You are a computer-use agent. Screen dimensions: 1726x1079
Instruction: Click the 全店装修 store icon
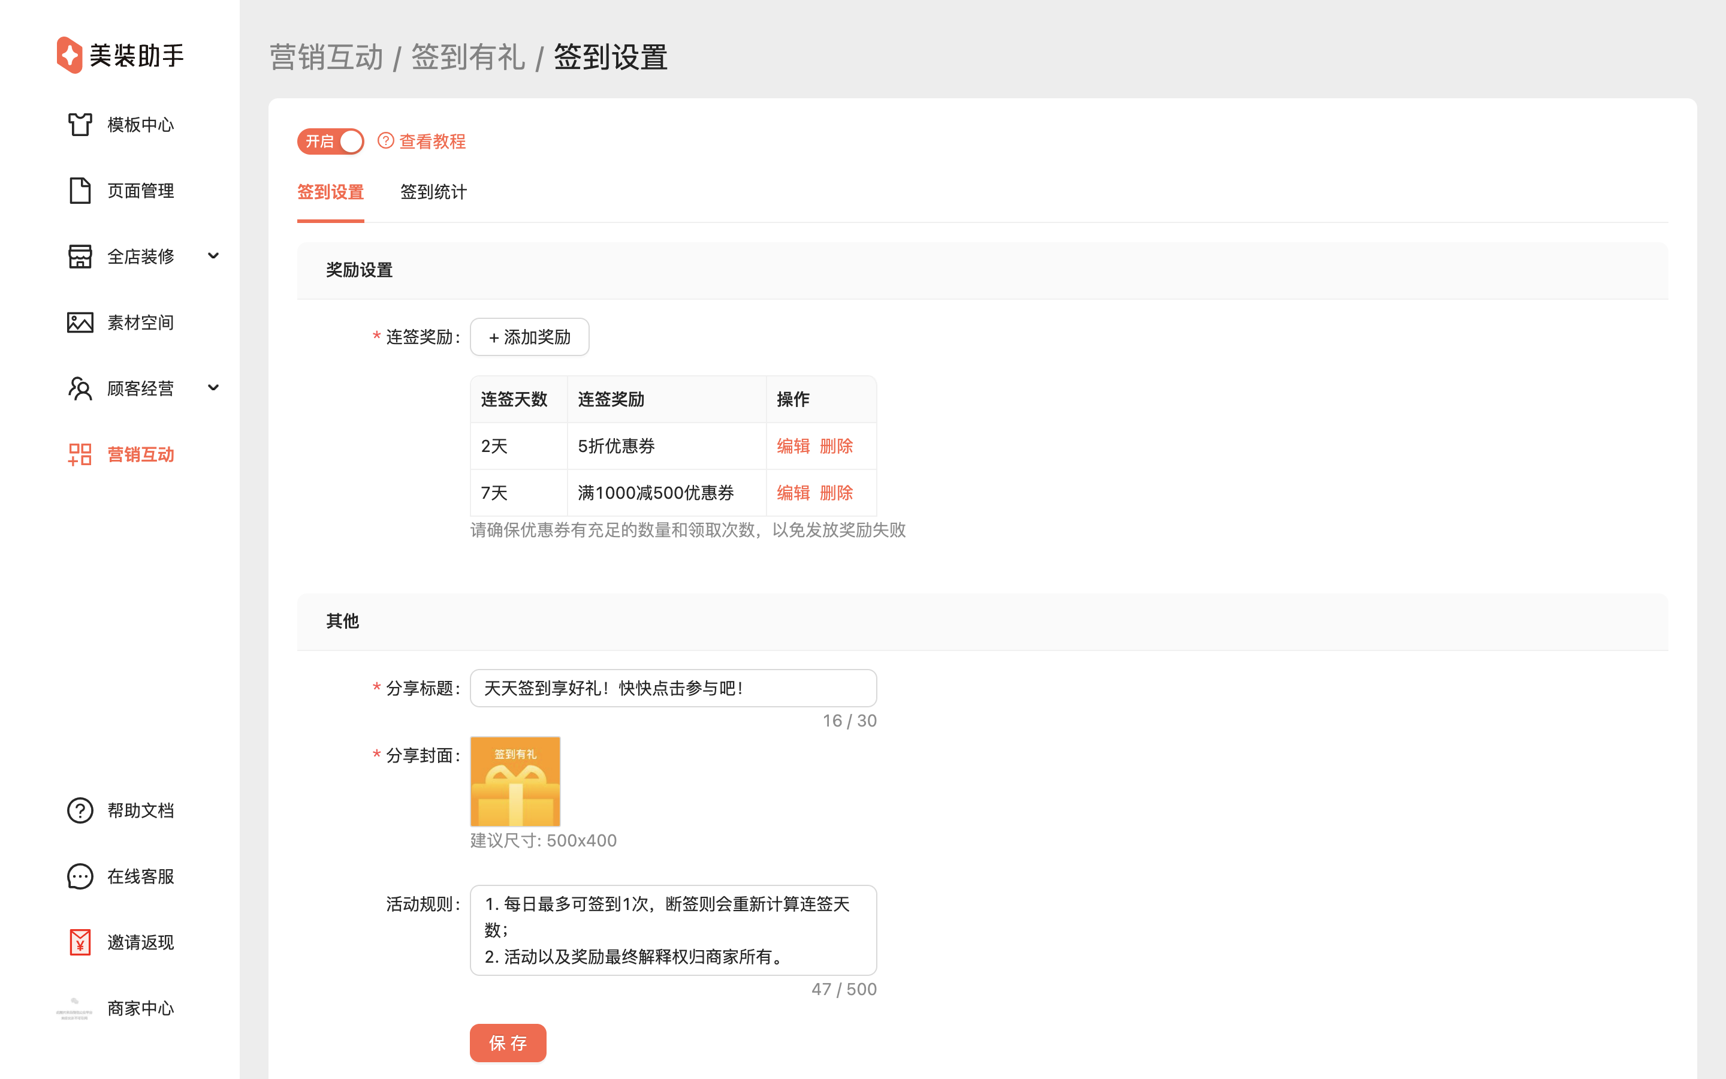coord(80,256)
